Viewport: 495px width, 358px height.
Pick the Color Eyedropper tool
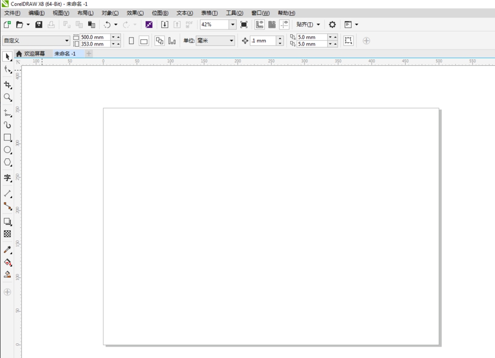click(8, 250)
